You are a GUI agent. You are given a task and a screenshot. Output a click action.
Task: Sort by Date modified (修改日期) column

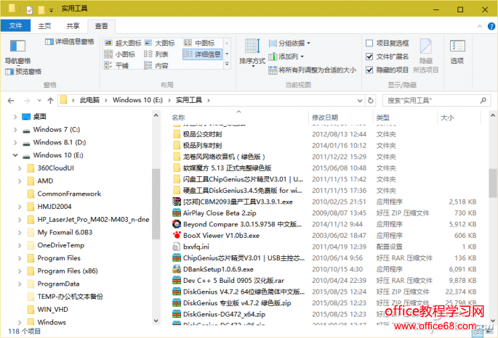324,118
